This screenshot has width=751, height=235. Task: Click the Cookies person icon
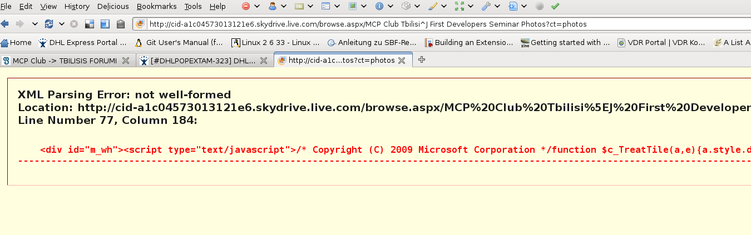tap(273, 7)
